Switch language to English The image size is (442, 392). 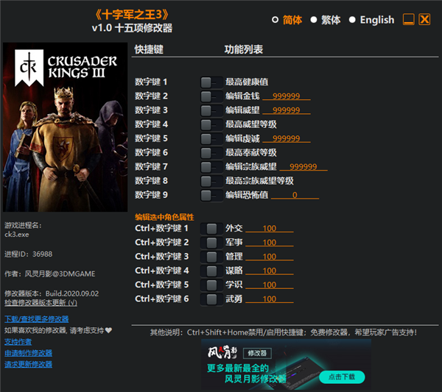click(x=352, y=20)
